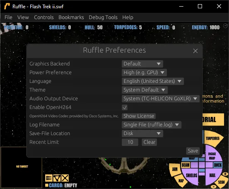This screenshot has width=229, height=189.
Task: Click the Graphics Backend label
Action: click(49, 64)
